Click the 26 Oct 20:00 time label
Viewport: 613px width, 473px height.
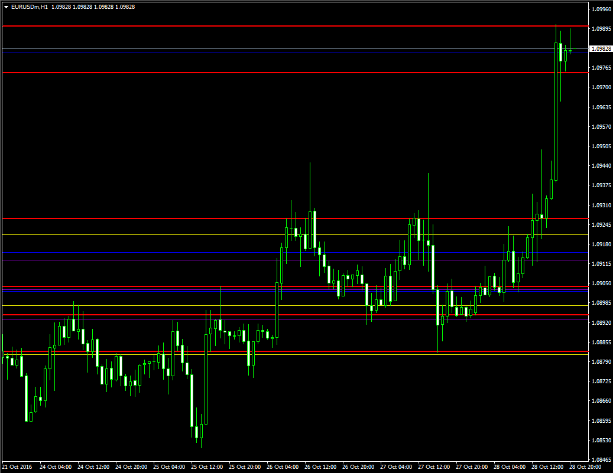358,467
